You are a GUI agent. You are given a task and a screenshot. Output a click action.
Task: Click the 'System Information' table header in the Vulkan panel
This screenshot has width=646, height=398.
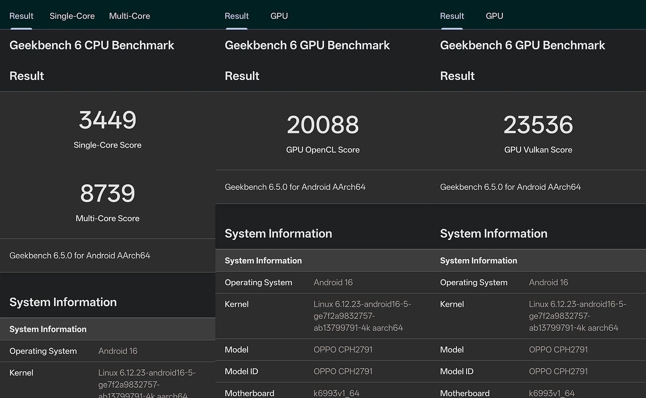click(x=479, y=261)
